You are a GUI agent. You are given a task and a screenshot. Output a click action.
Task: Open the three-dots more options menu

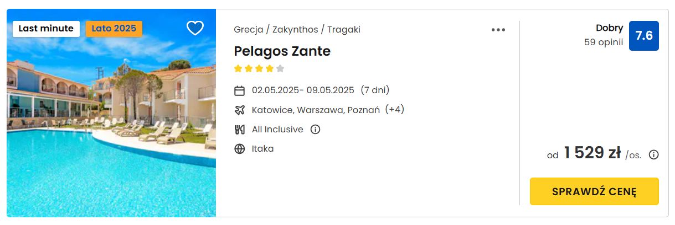[x=498, y=30]
